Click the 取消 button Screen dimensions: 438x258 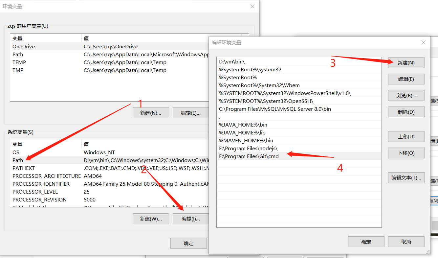click(406, 242)
